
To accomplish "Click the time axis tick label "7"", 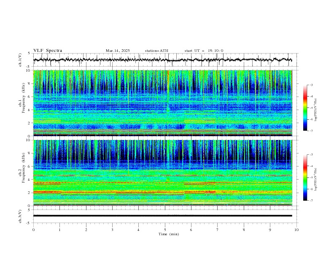I will coord(218,230).
